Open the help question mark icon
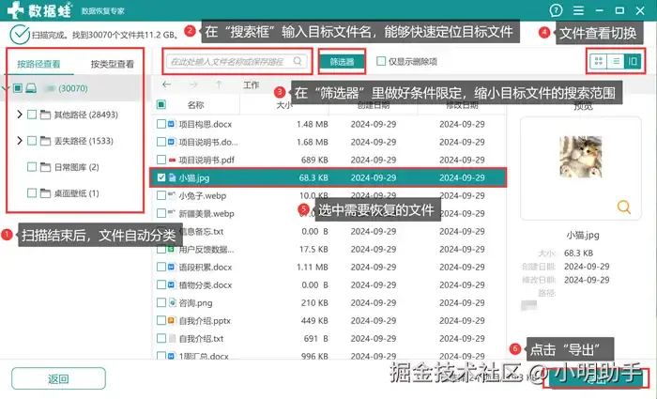Screen dimensions: 657x399 click(556, 10)
